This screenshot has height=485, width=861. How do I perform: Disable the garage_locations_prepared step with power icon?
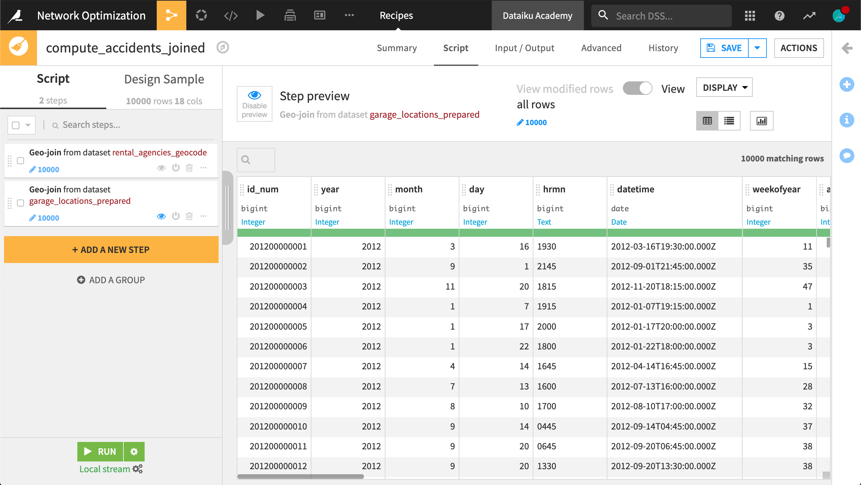point(176,216)
